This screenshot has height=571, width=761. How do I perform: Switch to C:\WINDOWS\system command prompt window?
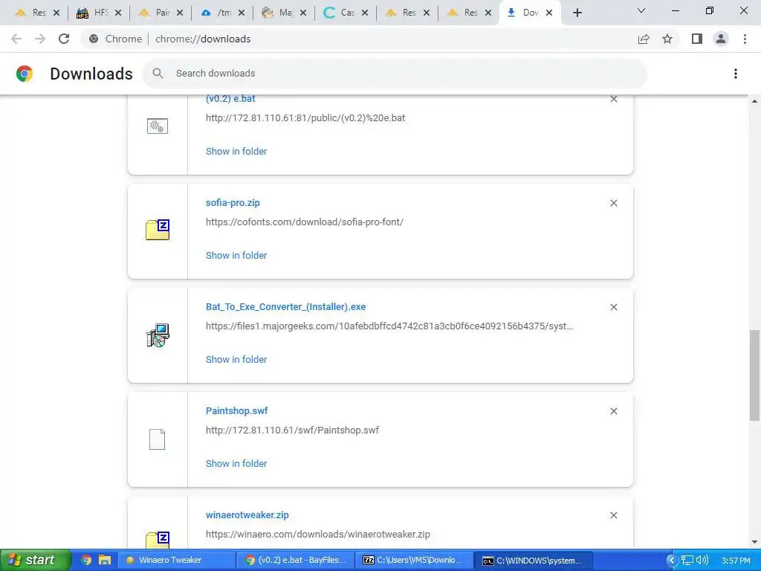click(x=533, y=561)
